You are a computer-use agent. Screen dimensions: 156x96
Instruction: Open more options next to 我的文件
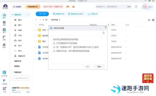(x=28, y=15)
